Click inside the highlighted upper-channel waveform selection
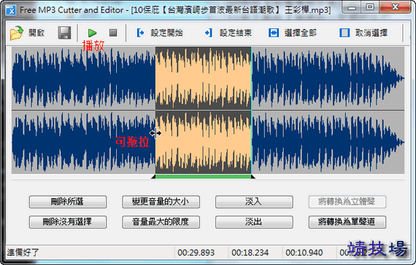The image size is (416, 265). tap(203, 79)
